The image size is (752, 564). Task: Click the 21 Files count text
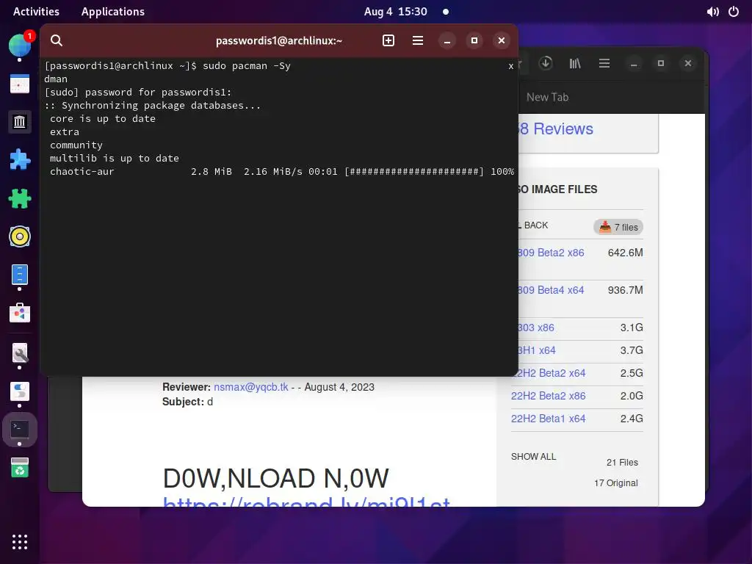click(622, 463)
